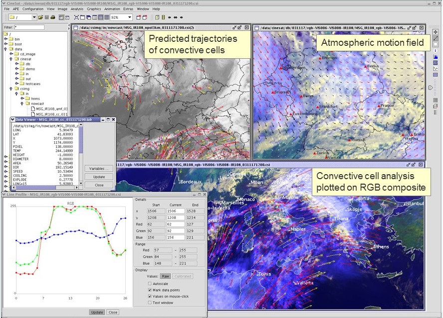Image resolution: width=443 pixels, height=318 pixels.
Task: Click the print icon in the toolbar
Action: [52, 17]
